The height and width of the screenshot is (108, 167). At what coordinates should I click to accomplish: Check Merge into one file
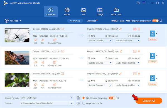[x=84, y=103]
